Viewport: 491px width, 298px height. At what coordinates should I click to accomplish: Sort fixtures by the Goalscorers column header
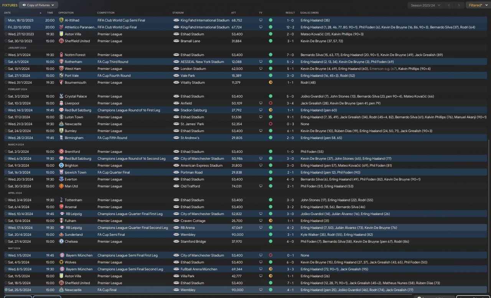pyautogui.click(x=309, y=13)
